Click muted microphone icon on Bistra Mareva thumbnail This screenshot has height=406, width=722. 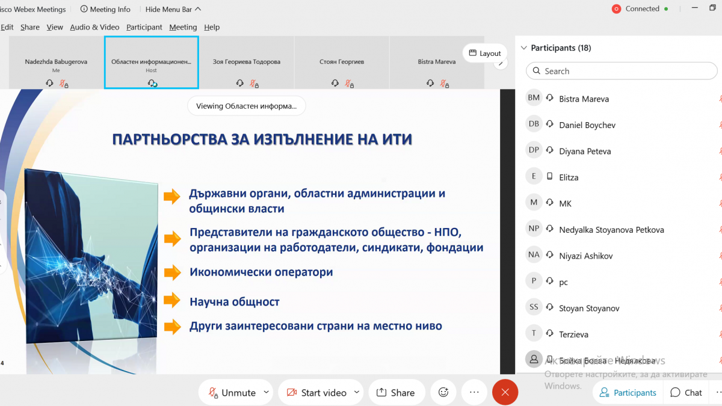[444, 84]
